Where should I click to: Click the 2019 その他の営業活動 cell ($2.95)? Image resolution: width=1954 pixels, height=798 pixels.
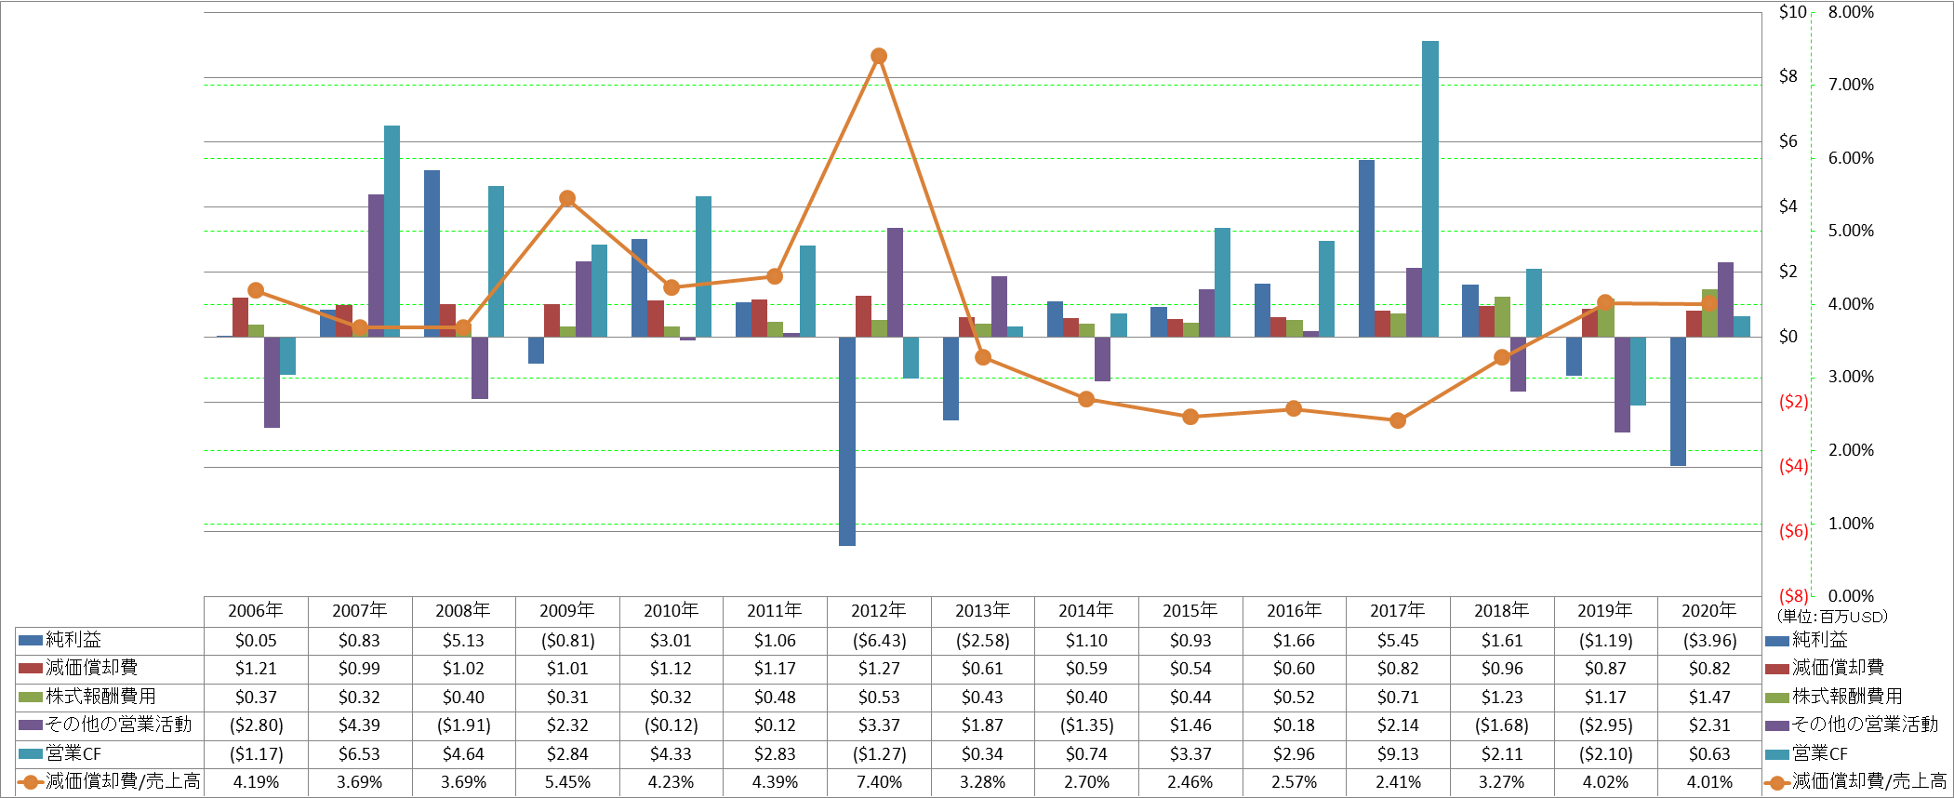(x=1605, y=725)
